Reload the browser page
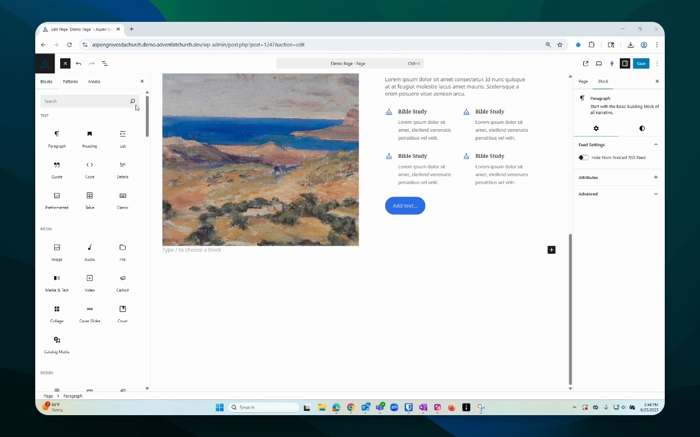Image resolution: width=700 pixels, height=437 pixels. pos(69,44)
